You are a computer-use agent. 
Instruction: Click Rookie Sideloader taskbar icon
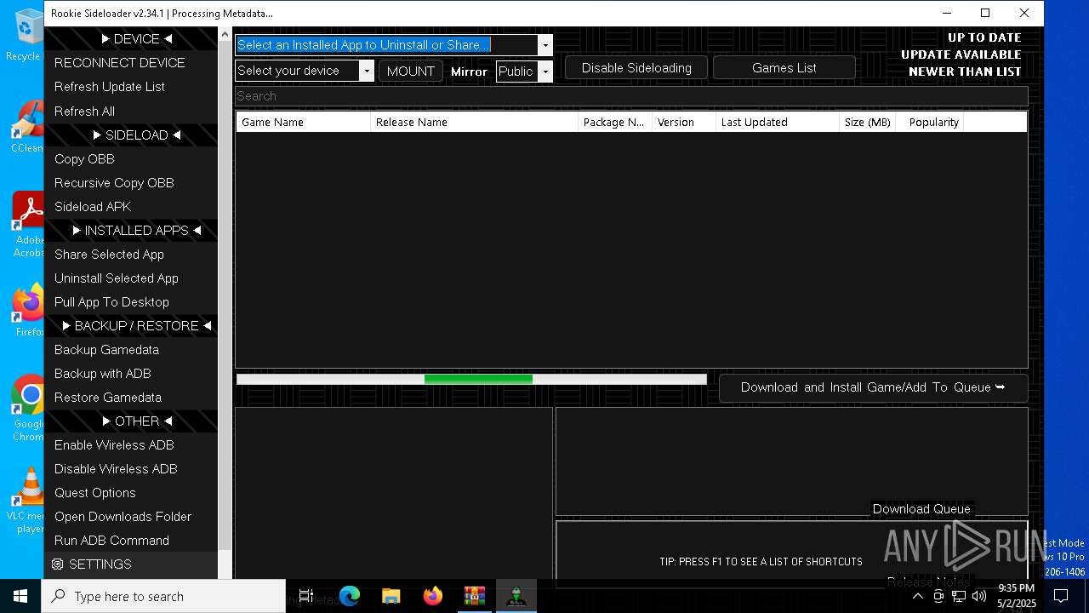click(x=516, y=596)
